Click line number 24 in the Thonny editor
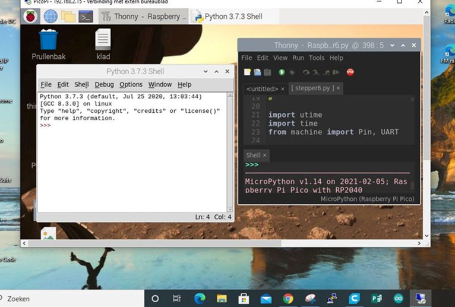The height and width of the screenshot is (307, 455). (255, 141)
